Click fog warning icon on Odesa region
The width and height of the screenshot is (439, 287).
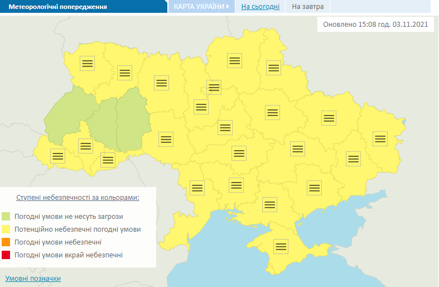click(x=197, y=188)
